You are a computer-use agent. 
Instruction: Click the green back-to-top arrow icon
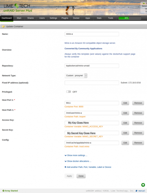(143, 185)
